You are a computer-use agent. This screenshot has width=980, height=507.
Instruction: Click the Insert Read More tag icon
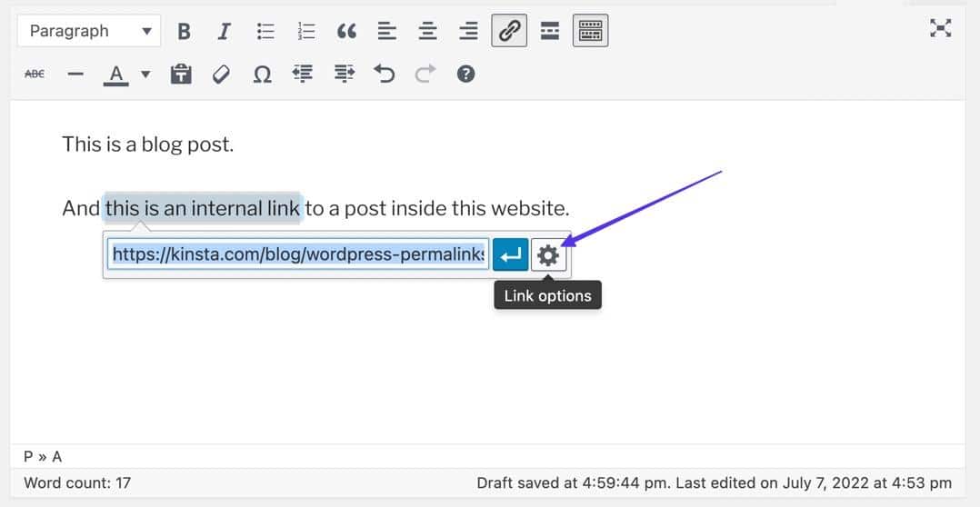549,32
